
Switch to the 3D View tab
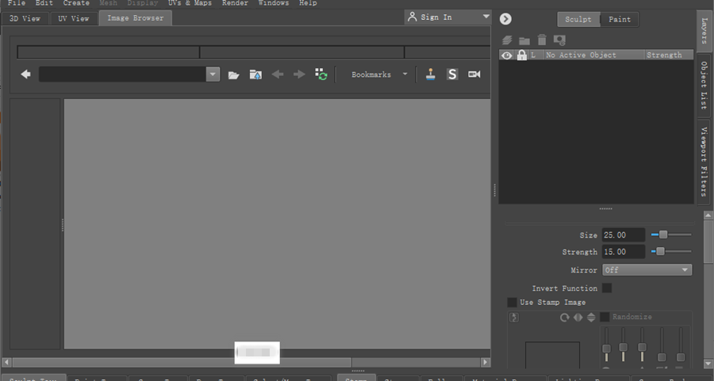pos(25,18)
